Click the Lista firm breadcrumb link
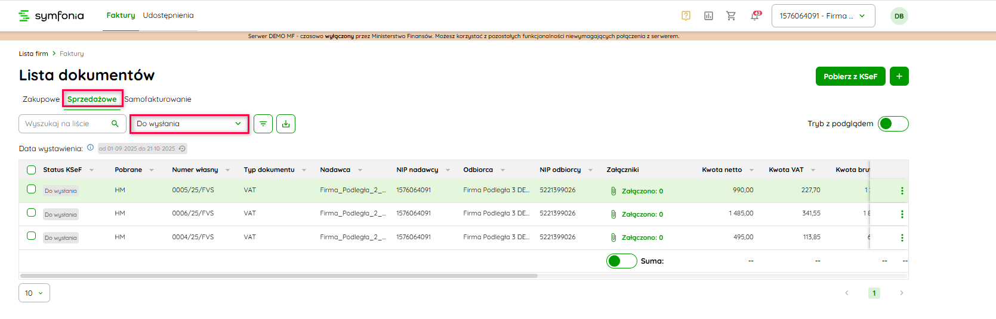This screenshot has width=996, height=319. tap(33, 54)
